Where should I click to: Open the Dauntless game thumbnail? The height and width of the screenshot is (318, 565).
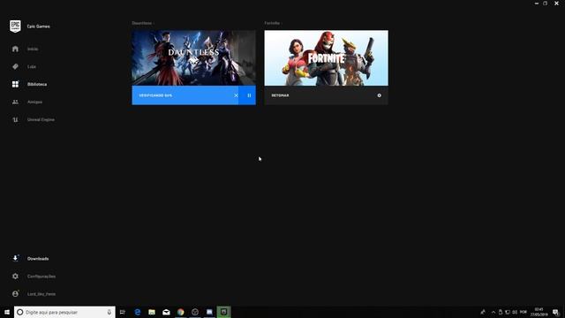194,57
